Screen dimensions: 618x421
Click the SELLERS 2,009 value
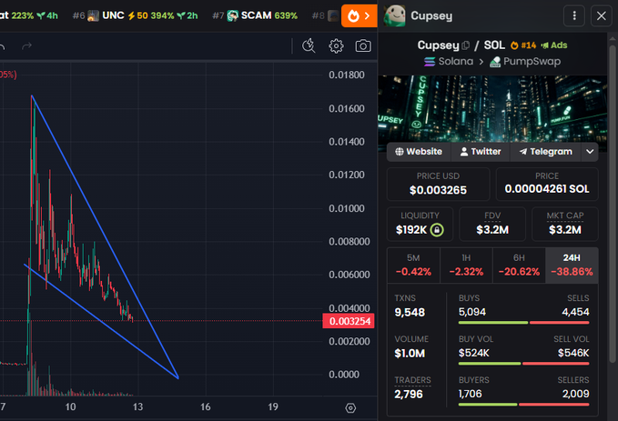coord(576,394)
